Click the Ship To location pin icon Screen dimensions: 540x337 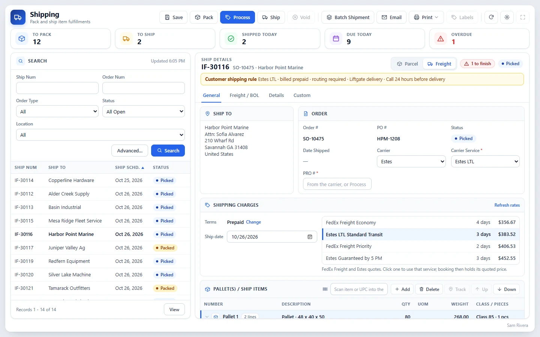(208, 113)
